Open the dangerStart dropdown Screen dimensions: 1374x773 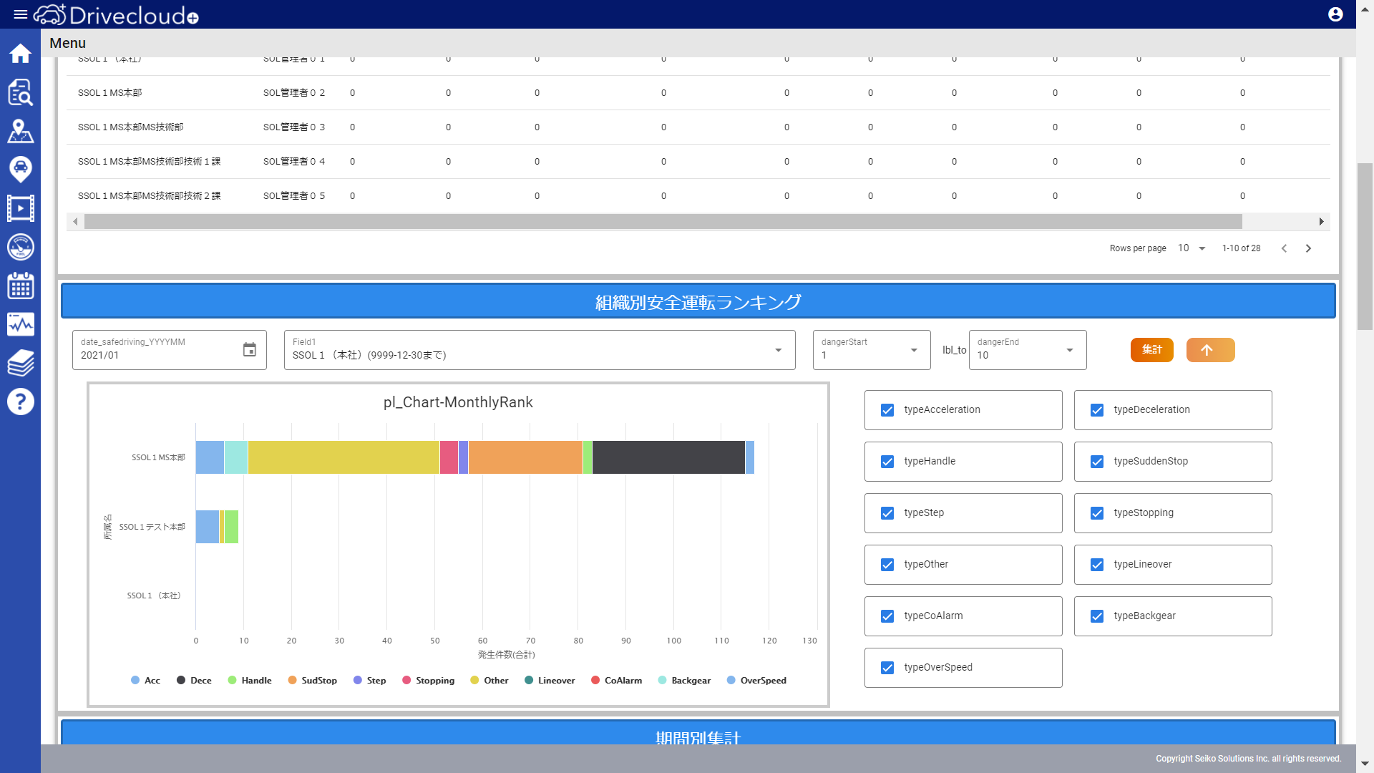[872, 350]
